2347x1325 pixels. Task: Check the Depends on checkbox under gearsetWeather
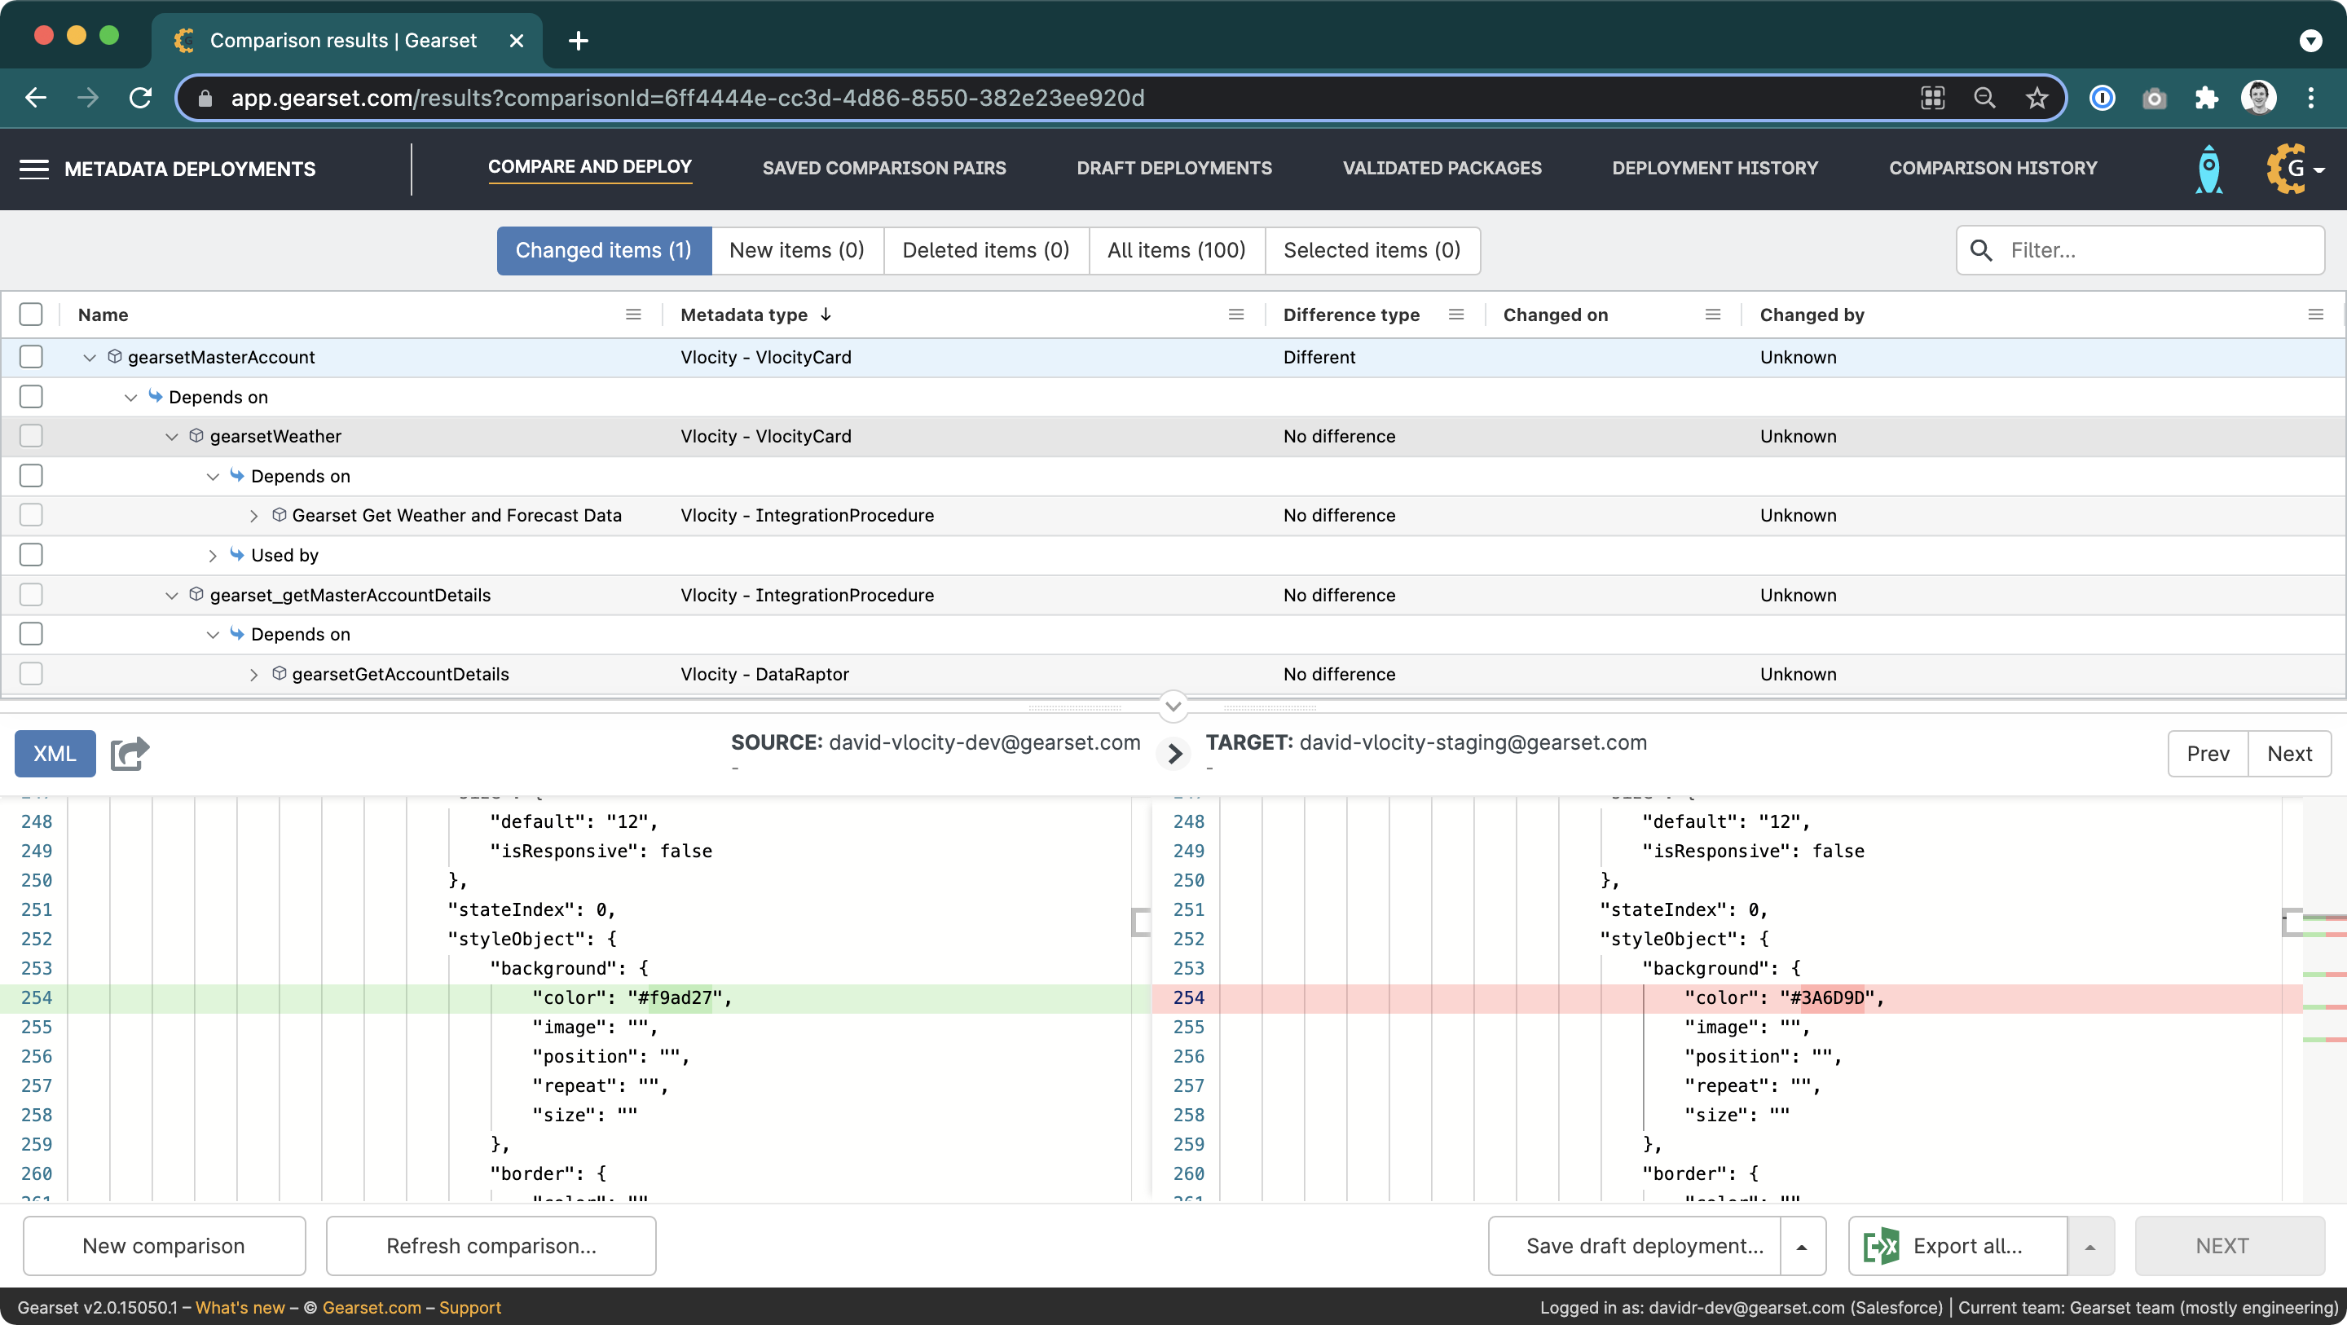pos(31,476)
